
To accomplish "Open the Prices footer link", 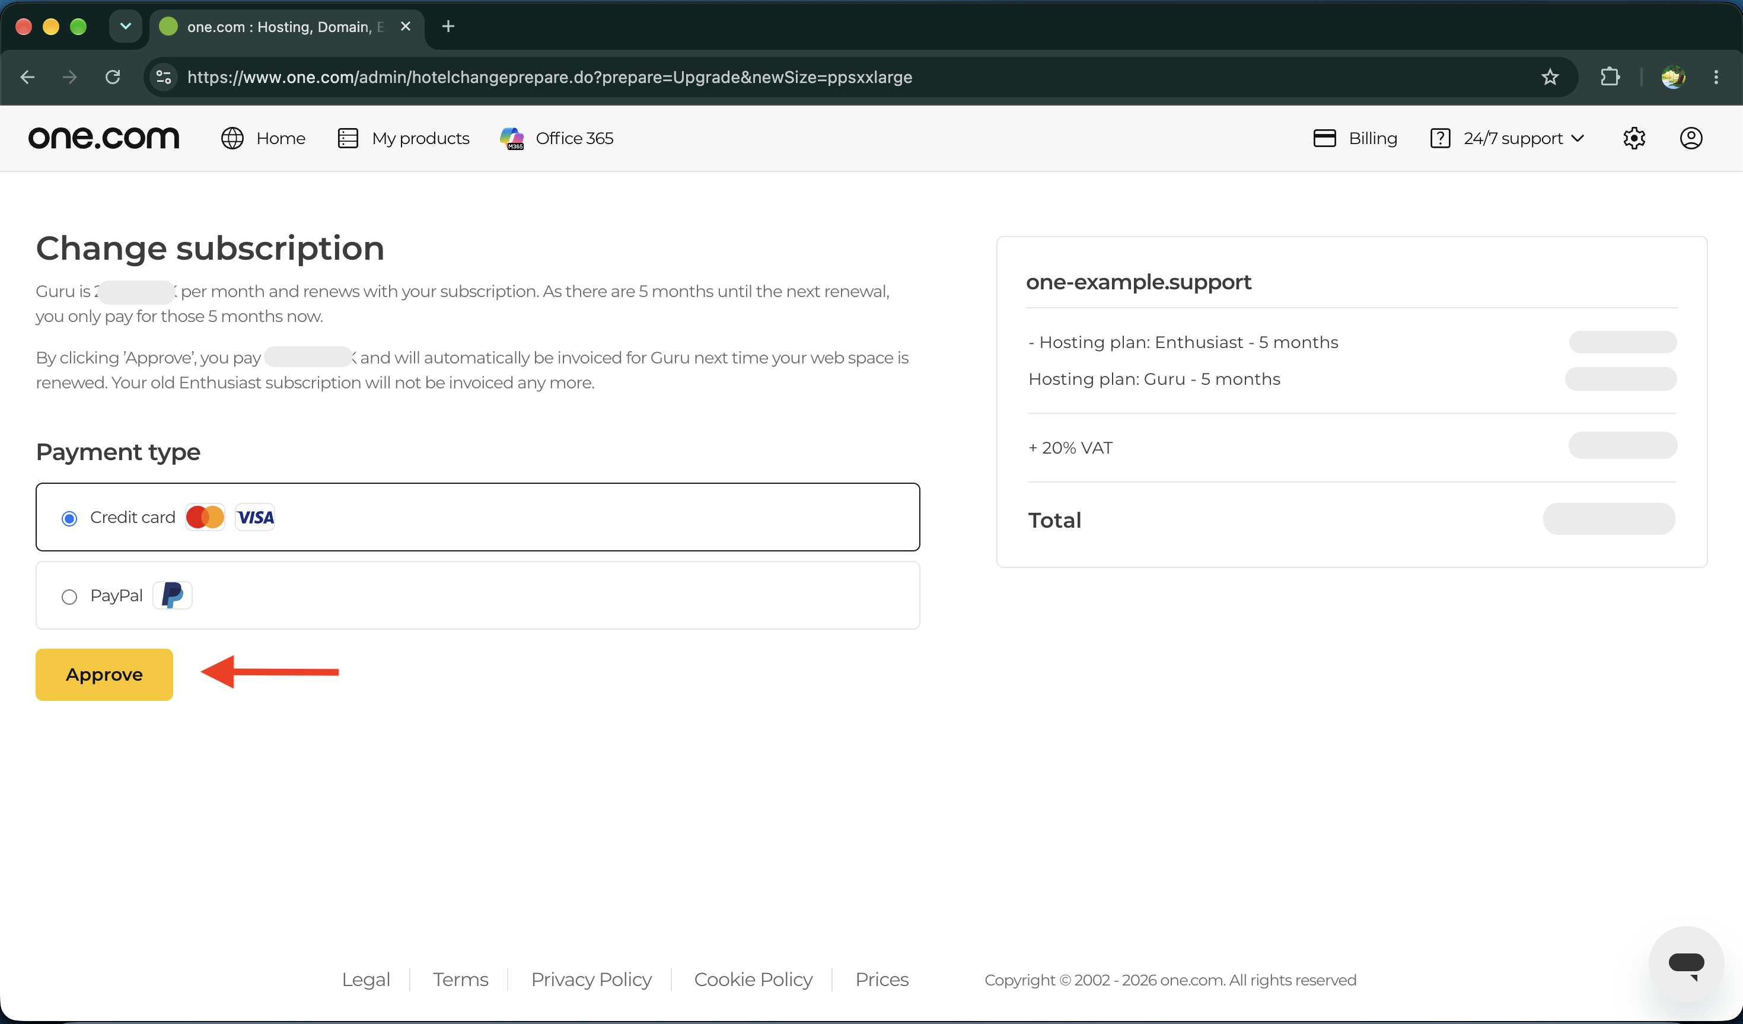I will pos(882,980).
